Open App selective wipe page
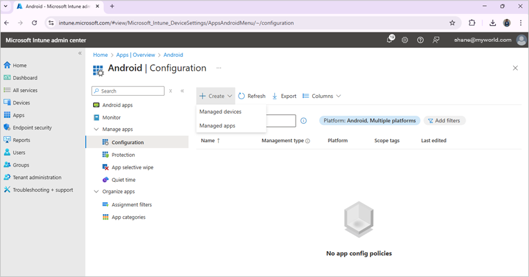The height and width of the screenshot is (277, 529). pos(132,167)
